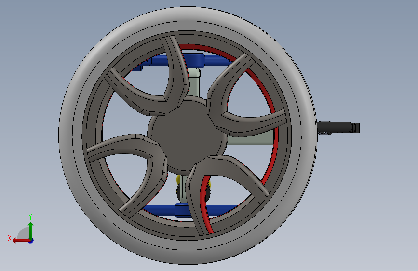Select the yellow joint below the hub
Viewport: 418px width, 271px height.
pyautogui.click(x=178, y=180)
